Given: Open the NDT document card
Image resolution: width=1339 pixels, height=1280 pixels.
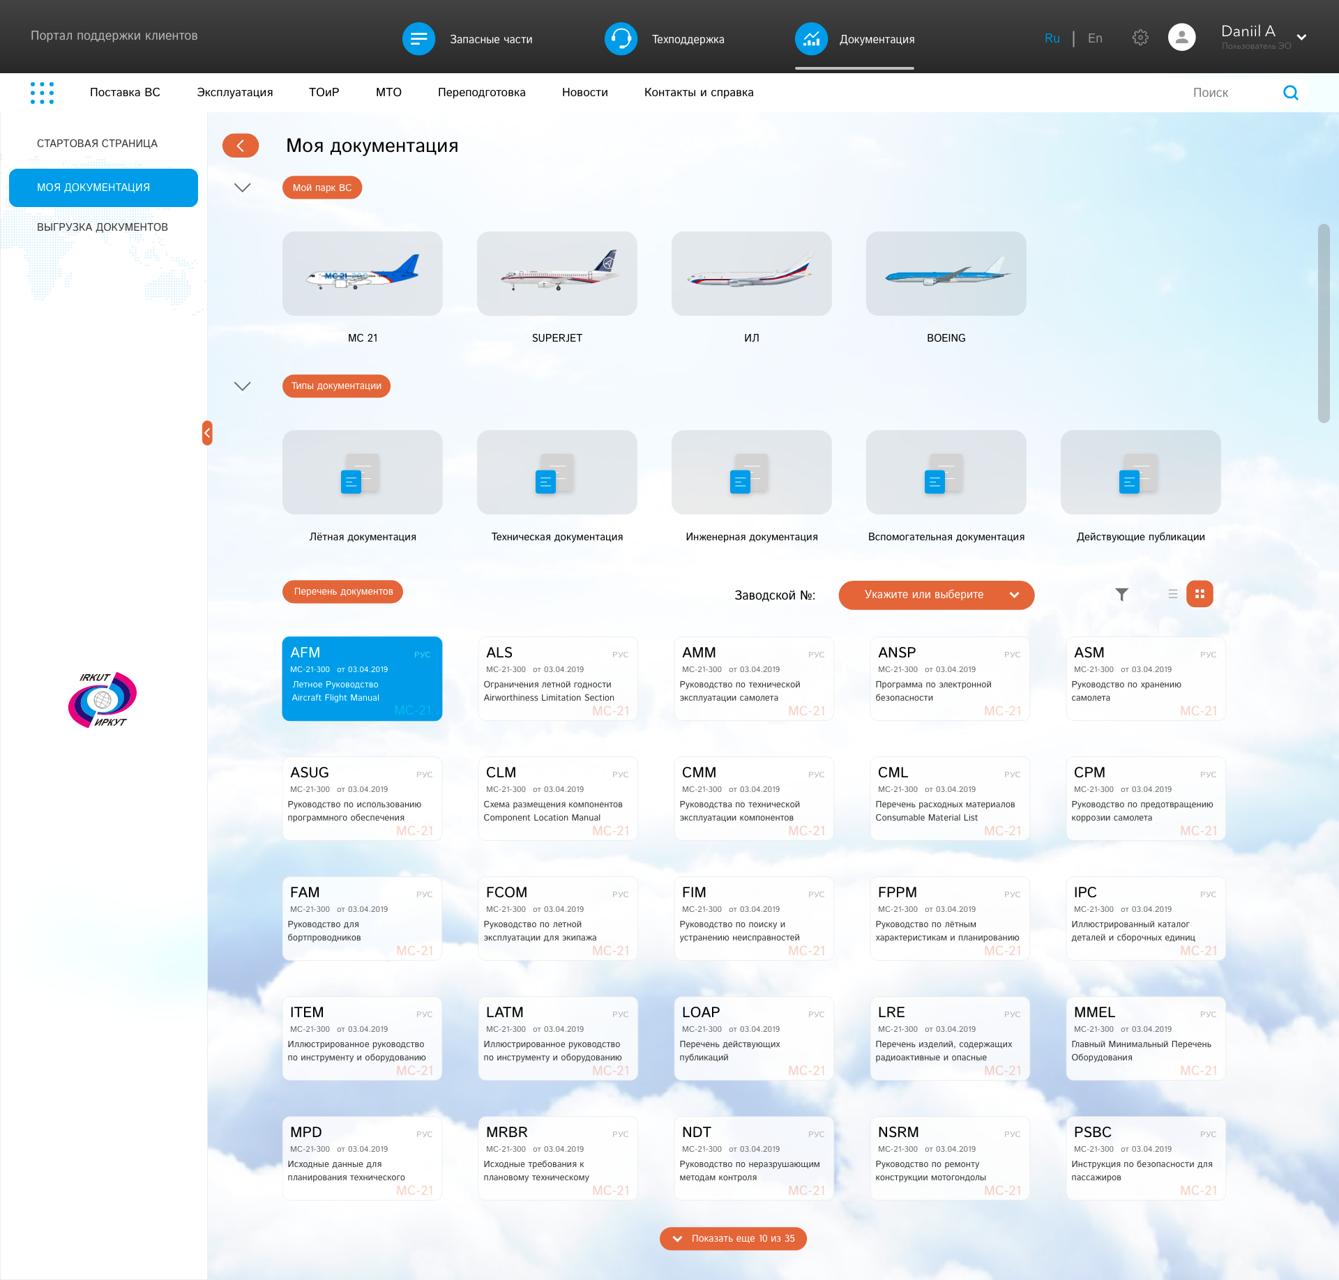Looking at the screenshot, I should coord(754,1158).
